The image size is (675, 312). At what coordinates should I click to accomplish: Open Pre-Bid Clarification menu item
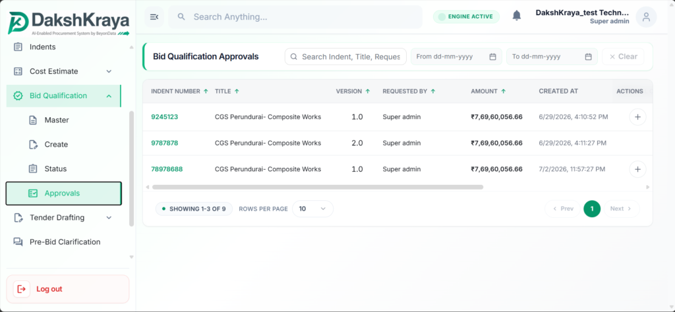(x=64, y=242)
